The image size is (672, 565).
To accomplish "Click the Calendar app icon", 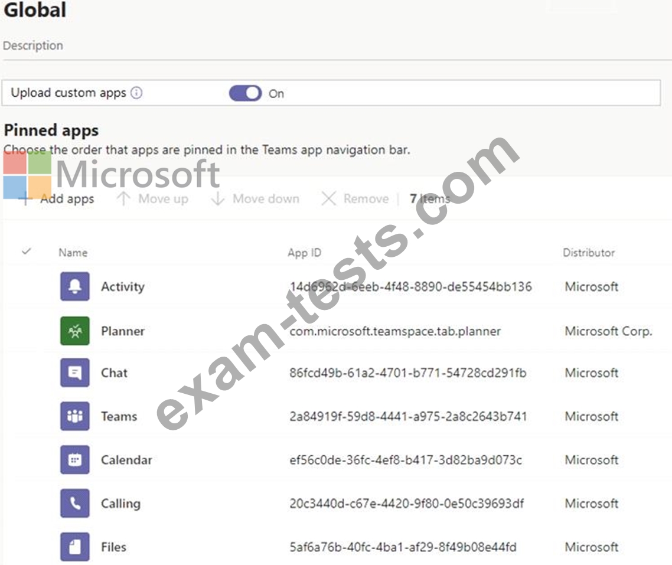I will pos(75,460).
